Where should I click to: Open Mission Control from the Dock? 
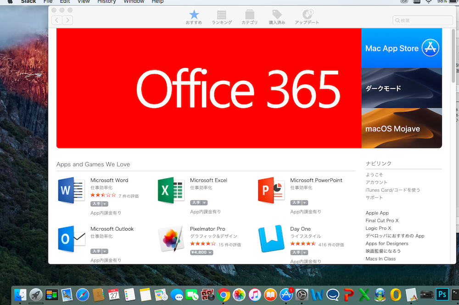point(51,295)
